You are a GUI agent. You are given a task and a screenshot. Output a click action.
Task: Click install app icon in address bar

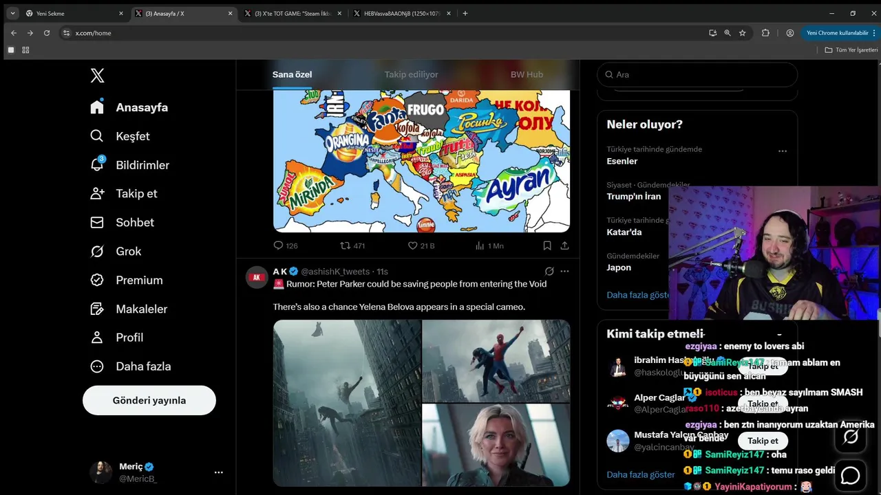[x=713, y=33]
